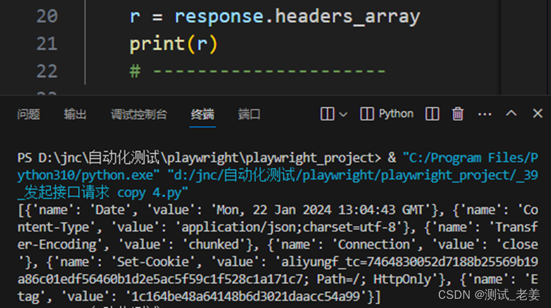Select the Python terminal instance label
Viewport: 551px width, 308px height.
pos(396,114)
